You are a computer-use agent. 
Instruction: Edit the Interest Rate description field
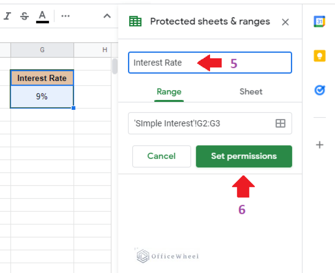pyautogui.click(x=210, y=63)
